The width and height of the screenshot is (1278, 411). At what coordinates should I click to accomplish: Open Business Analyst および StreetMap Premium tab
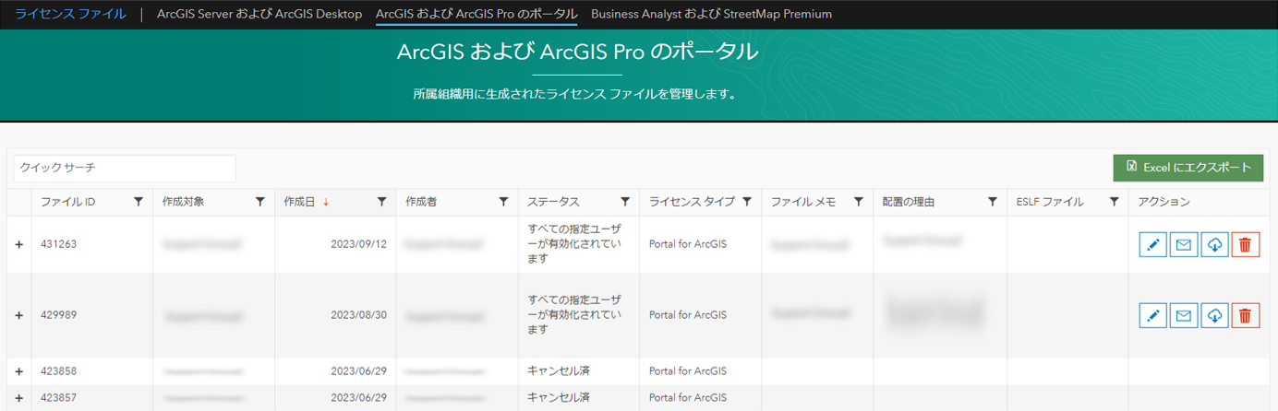[x=711, y=14]
